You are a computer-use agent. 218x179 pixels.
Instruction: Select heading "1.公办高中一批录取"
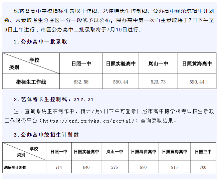(x=40, y=42)
